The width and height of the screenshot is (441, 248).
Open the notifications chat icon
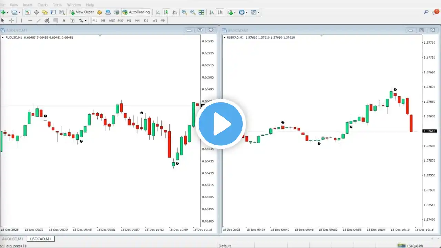436,12
